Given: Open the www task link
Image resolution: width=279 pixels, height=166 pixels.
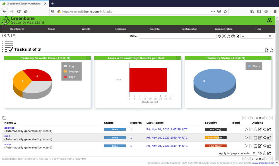Looking at the screenshot, I should click(8, 144).
